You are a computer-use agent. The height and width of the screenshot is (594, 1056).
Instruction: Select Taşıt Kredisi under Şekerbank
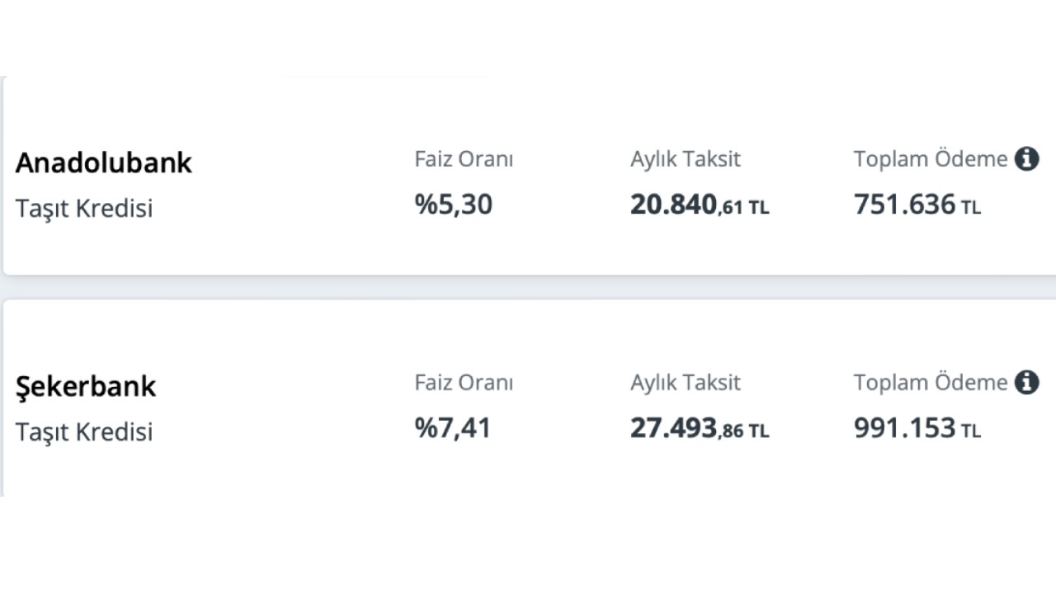click(84, 432)
